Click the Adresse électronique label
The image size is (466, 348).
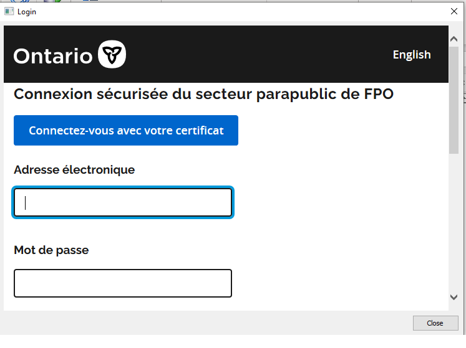tap(74, 169)
